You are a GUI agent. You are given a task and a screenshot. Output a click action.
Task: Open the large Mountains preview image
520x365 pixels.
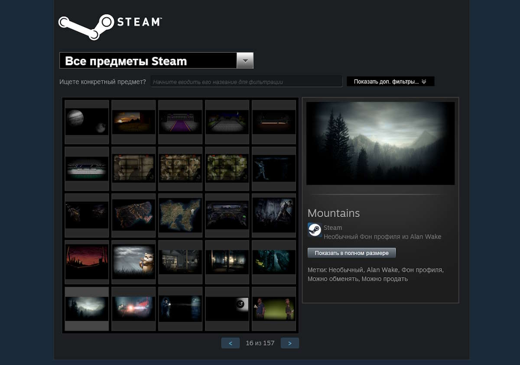pos(380,143)
